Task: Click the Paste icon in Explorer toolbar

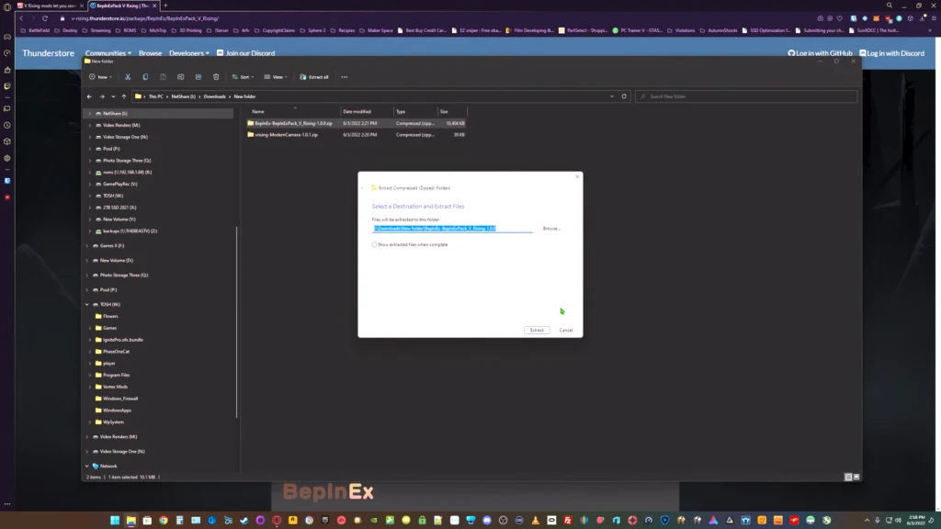Action: tap(164, 77)
